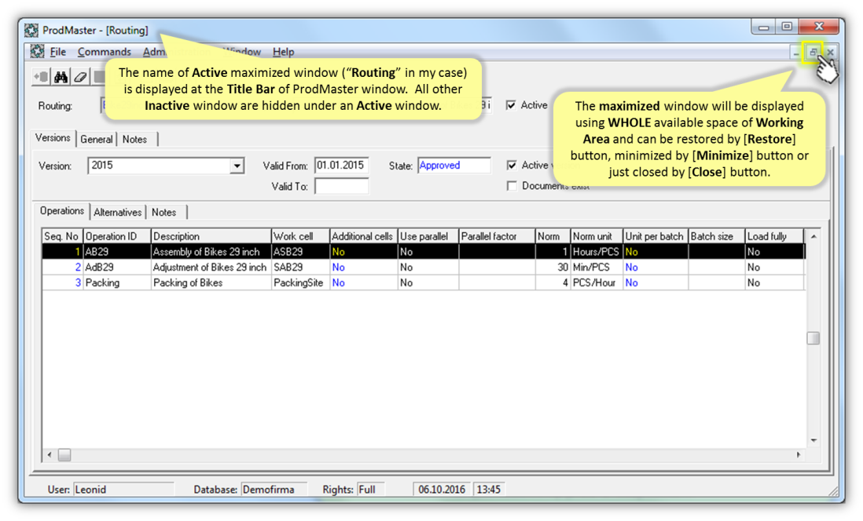Image resolution: width=863 pixels, height=521 pixels.
Task: Click the Use parallel column header
Action: point(428,236)
